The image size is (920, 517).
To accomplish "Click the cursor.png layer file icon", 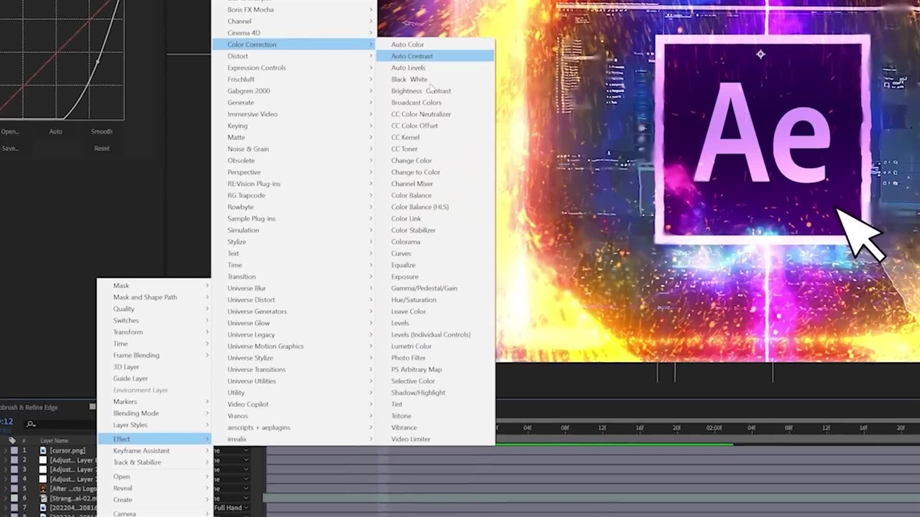I will click(x=43, y=450).
